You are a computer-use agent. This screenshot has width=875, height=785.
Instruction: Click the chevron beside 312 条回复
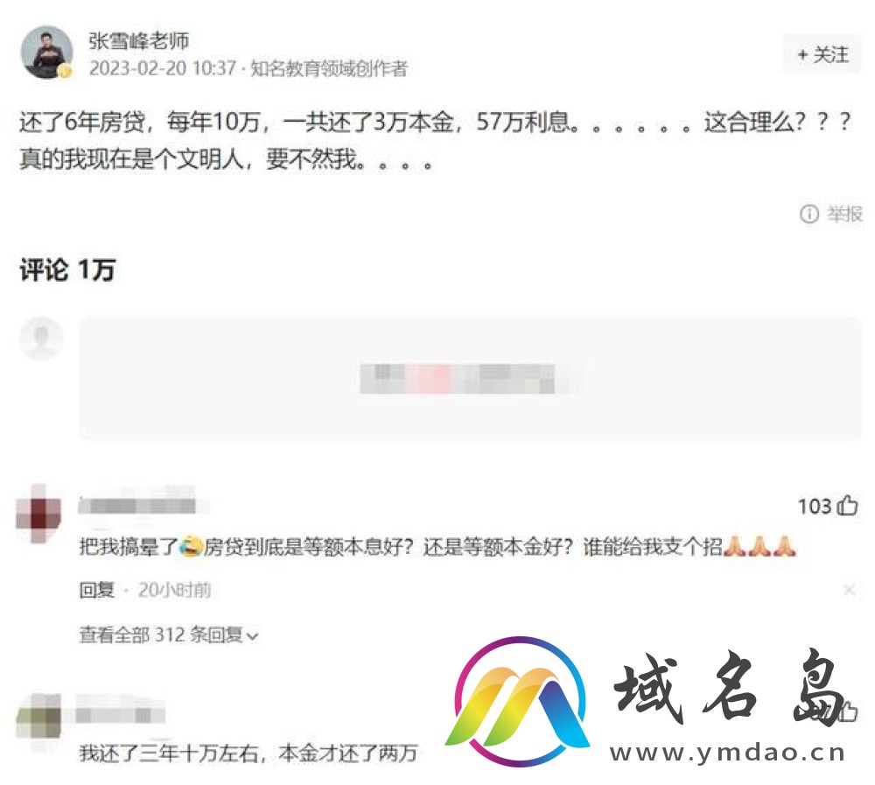pos(252,636)
